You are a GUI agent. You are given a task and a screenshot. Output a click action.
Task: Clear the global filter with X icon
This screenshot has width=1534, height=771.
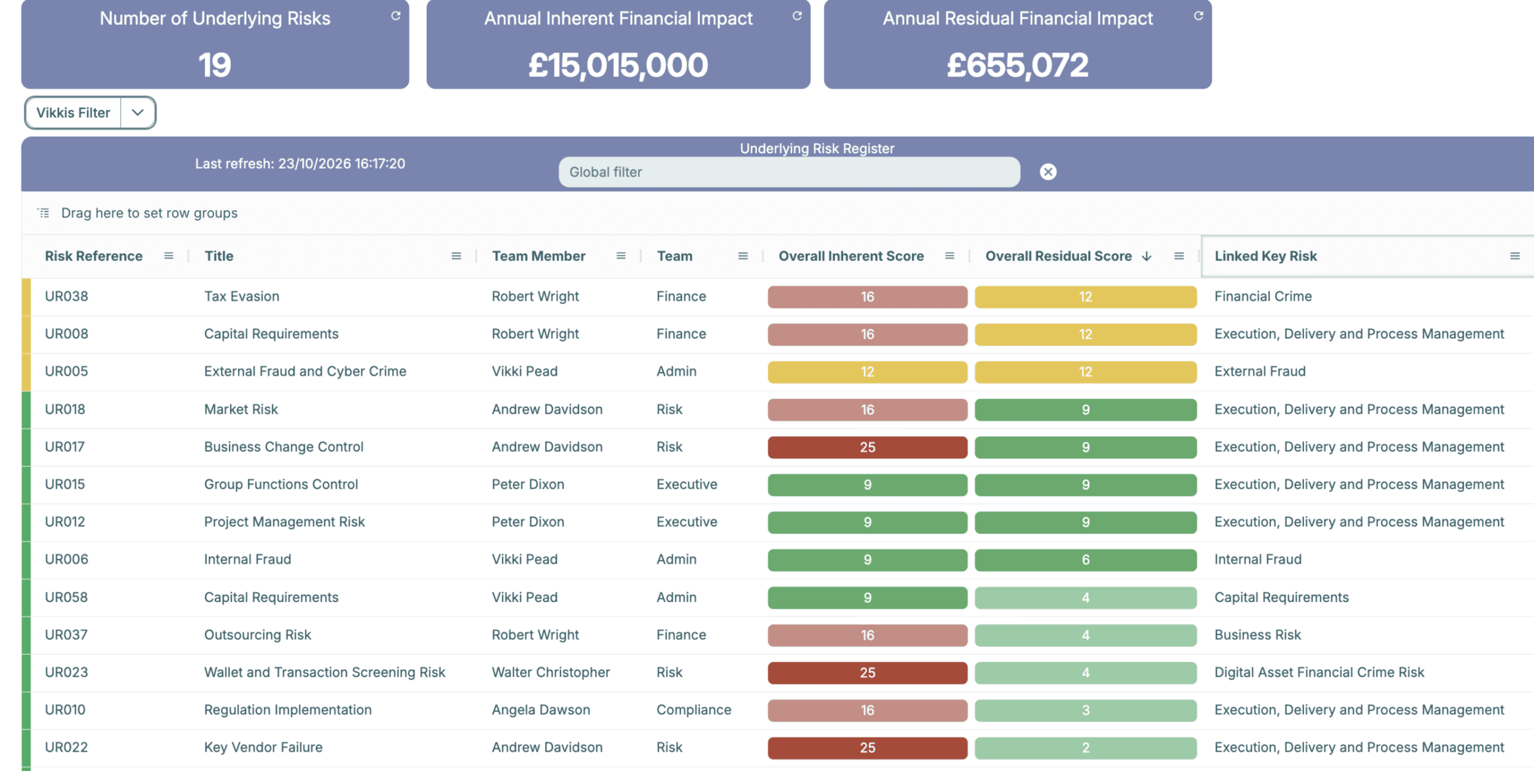tap(1048, 172)
